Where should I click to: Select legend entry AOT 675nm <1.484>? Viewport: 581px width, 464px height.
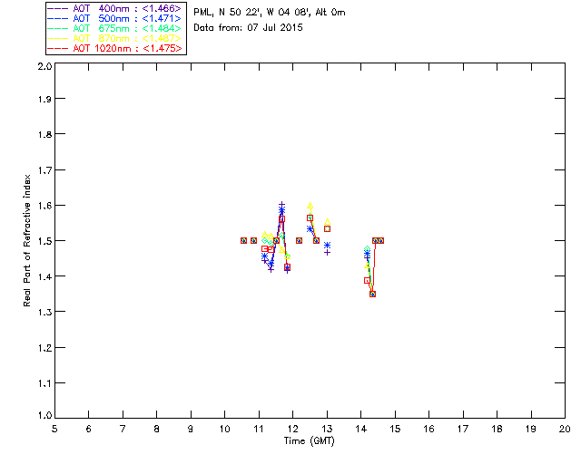click(x=114, y=28)
